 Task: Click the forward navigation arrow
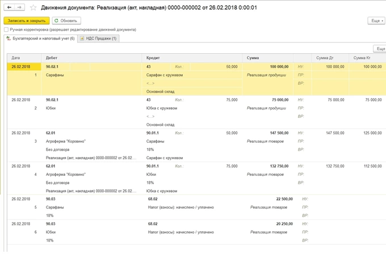(x=20, y=7)
